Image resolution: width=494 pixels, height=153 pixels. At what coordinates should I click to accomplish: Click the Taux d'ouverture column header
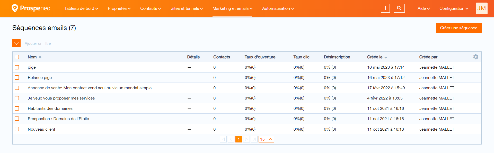(x=260, y=57)
